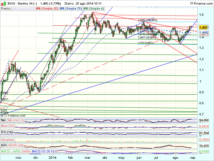Click the candlestick icon beside BKIA title
This screenshot has width=214, height=161.
(x=3, y=3)
